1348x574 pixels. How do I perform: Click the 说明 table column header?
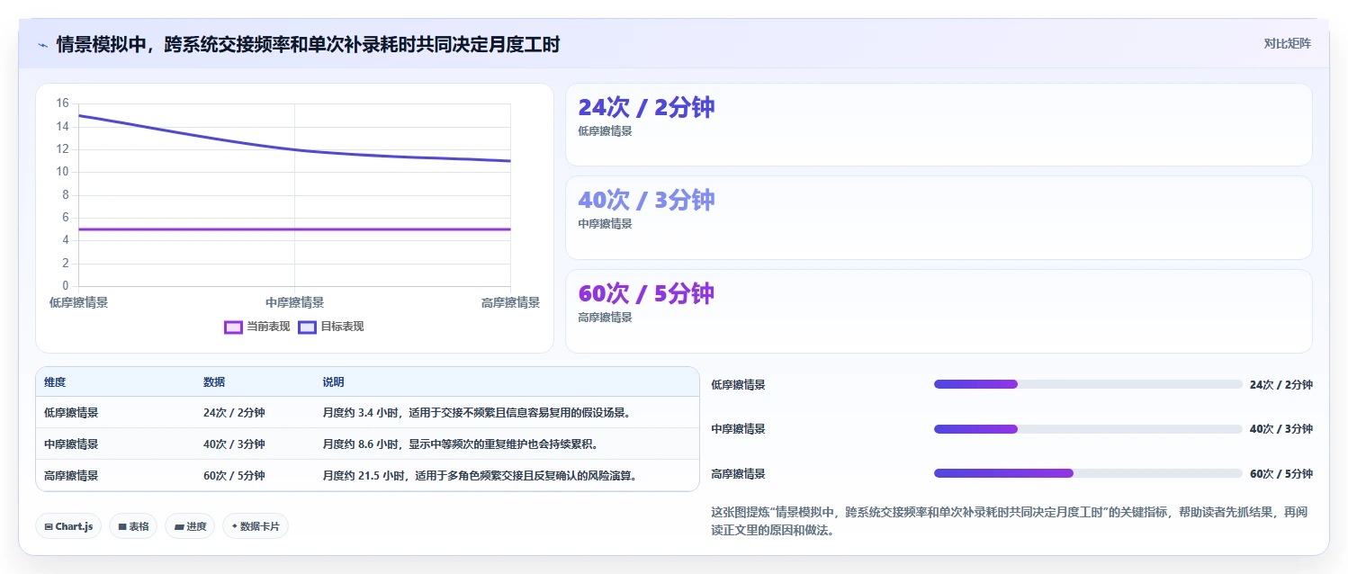333,382
